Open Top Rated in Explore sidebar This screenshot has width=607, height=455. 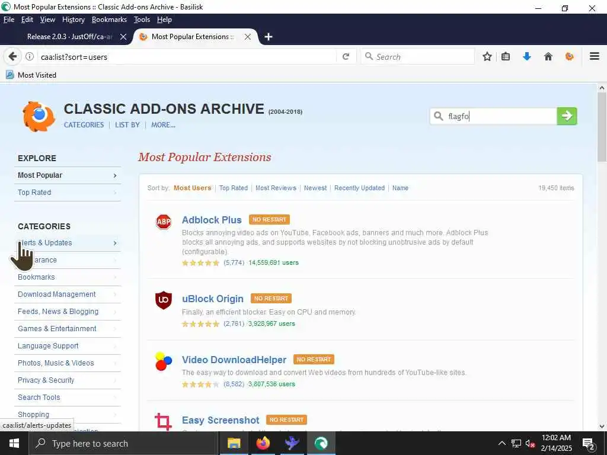point(68,193)
